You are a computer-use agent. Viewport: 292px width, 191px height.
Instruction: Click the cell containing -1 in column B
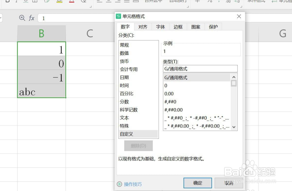pos(41,77)
